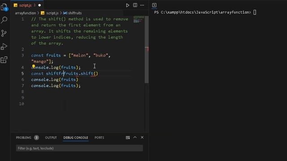Screen dimensions: 287x161
Task: Click in the terminal prompt line
Action: (205, 12)
